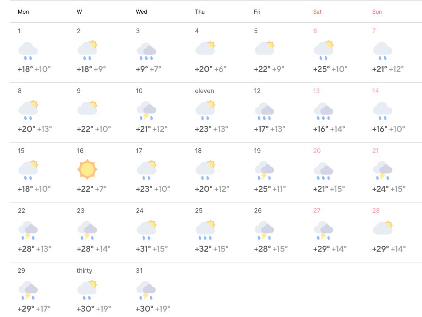The image size is (422, 317).
Task: Select the Thu weekday header
Action: pyautogui.click(x=200, y=12)
